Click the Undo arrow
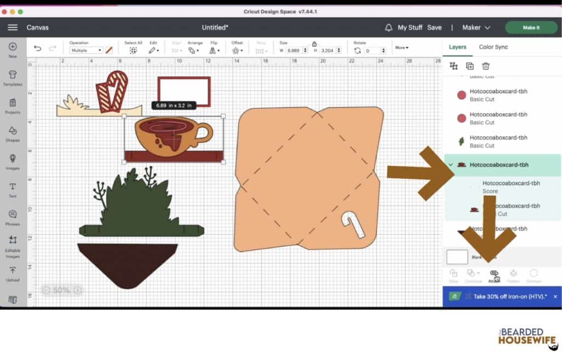This screenshot has height=357, width=562. coord(37,49)
